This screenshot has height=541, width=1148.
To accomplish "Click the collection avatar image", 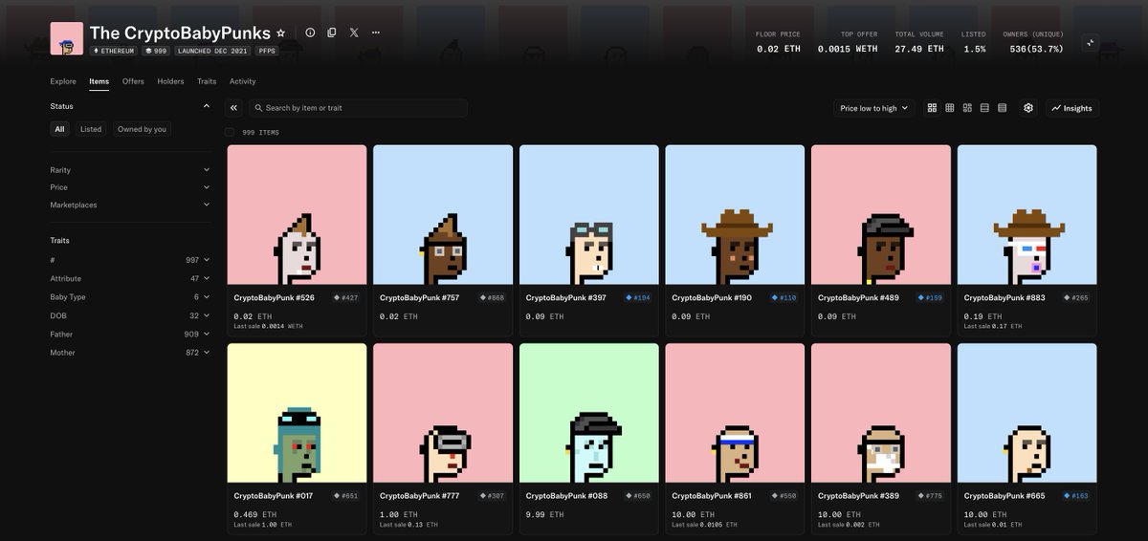I will [x=67, y=38].
